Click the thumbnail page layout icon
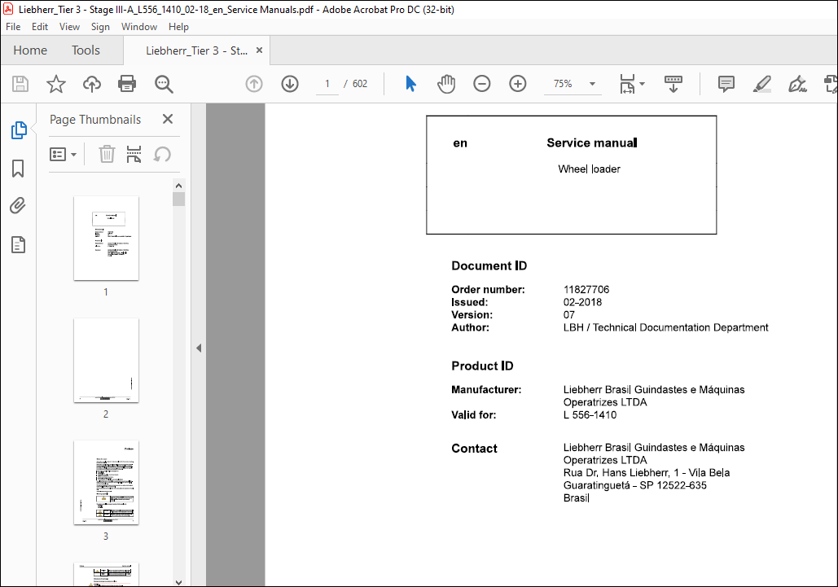The height and width of the screenshot is (587, 838). point(134,155)
